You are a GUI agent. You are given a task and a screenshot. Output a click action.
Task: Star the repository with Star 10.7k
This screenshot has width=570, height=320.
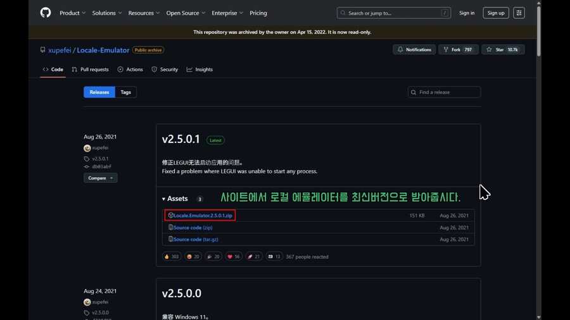click(503, 49)
